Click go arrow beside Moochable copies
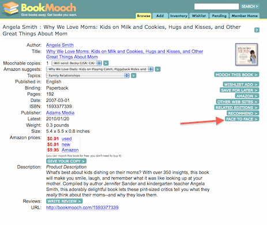267x225 pixels. point(106,63)
